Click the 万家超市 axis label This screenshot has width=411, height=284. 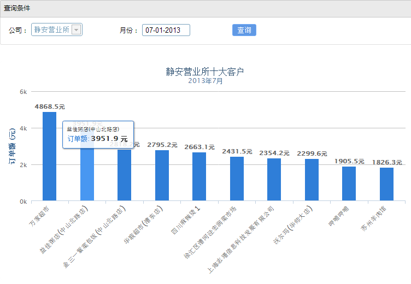pos(39,216)
